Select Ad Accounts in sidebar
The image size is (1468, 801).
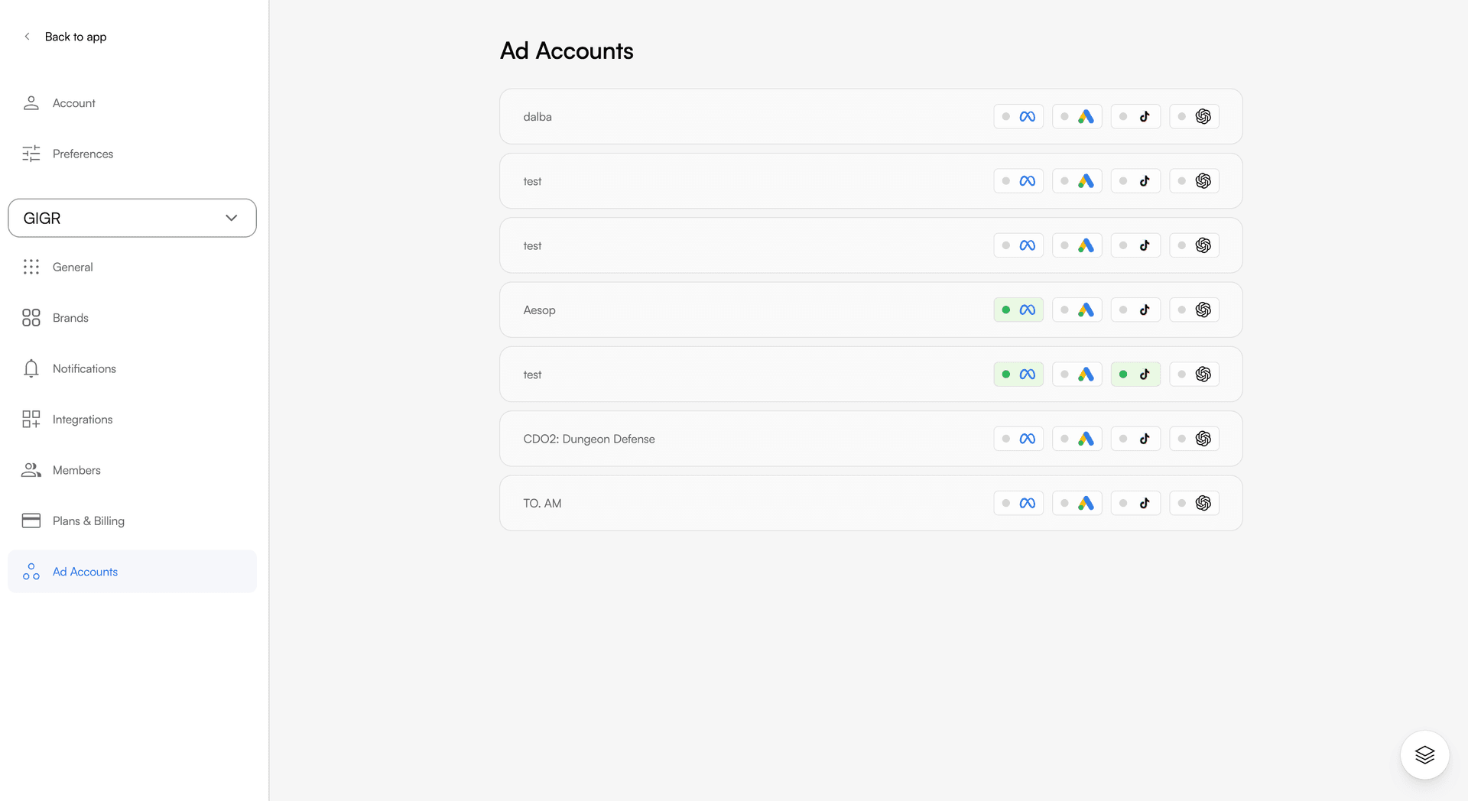pyautogui.click(x=132, y=572)
